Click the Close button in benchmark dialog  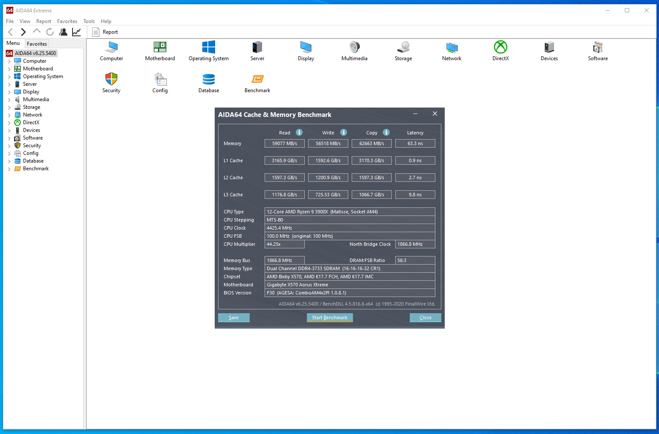coord(426,317)
